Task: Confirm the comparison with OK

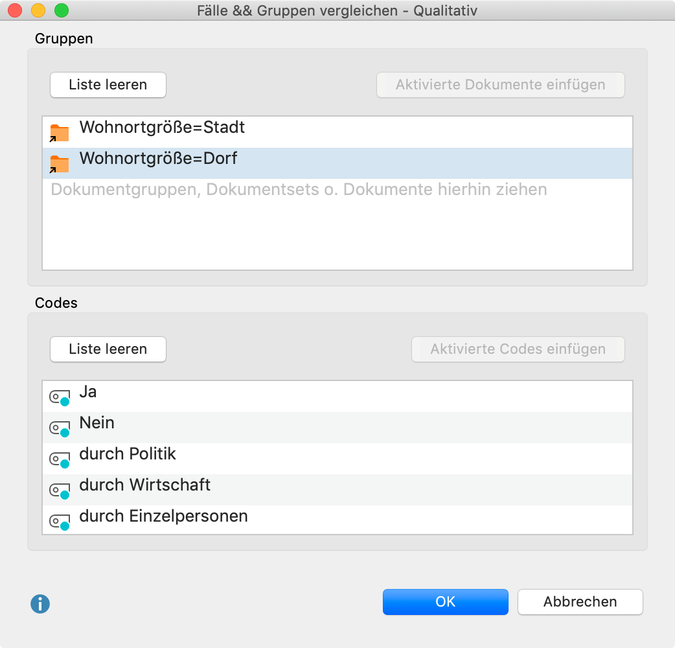Action: click(445, 601)
